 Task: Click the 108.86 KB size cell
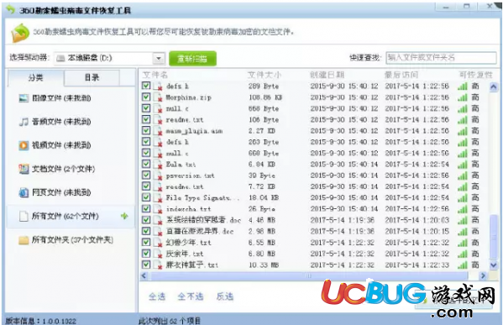(265, 97)
